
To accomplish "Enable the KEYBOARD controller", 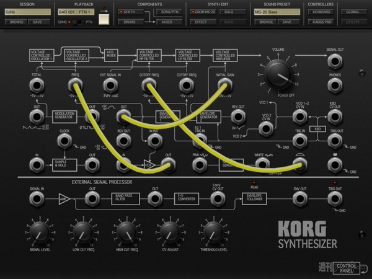I will point(321,12).
